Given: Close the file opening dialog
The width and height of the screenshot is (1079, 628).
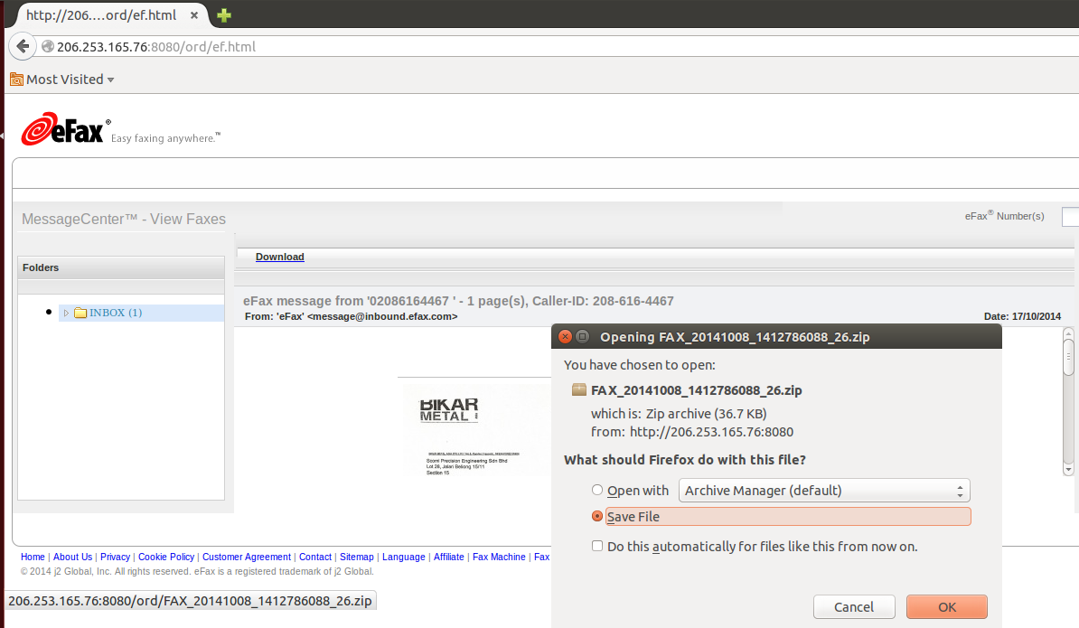Looking at the screenshot, I should 565,337.
